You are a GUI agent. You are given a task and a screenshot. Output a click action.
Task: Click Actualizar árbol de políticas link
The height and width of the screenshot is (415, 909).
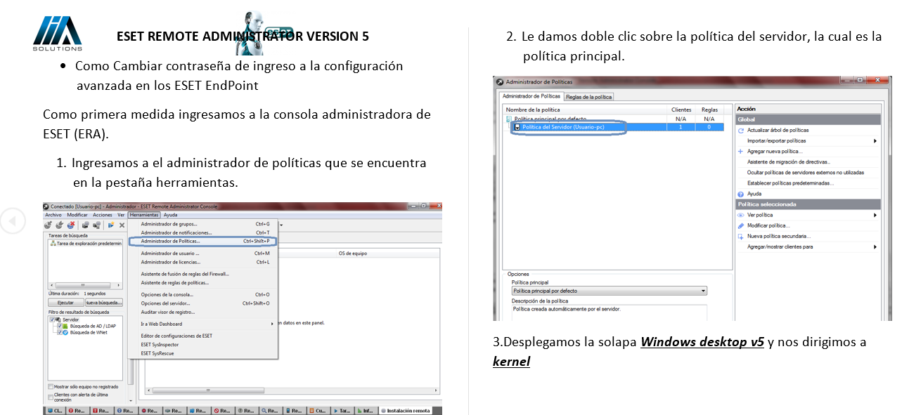click(778, 131)
